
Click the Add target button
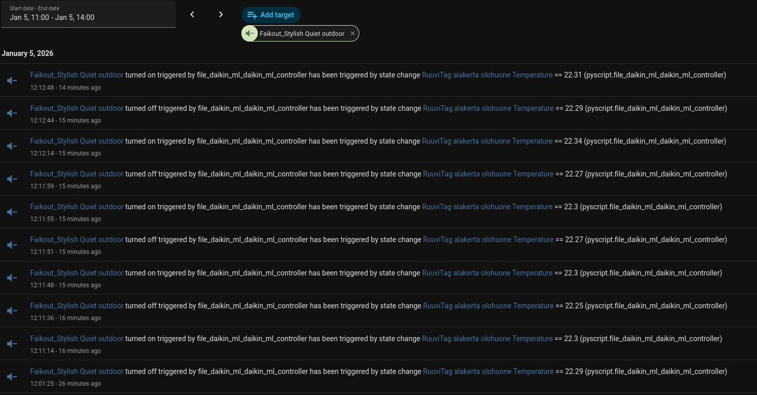click(x=271, y=15)
